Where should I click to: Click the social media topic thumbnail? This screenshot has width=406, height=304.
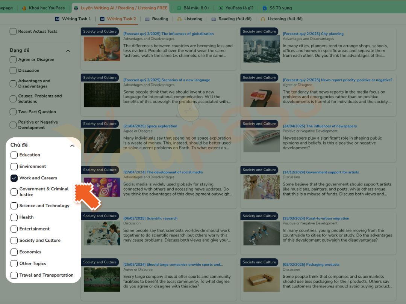(x=102, y=187)
